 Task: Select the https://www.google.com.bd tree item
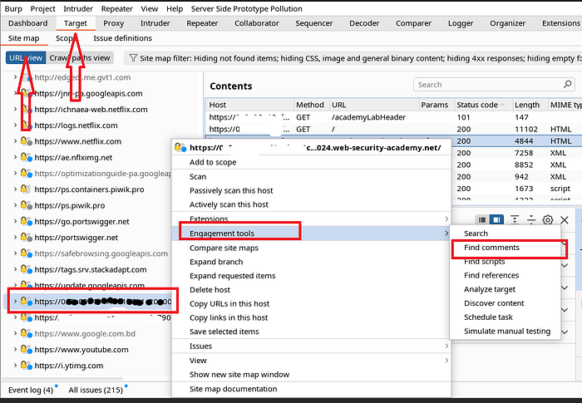point(85,333)
